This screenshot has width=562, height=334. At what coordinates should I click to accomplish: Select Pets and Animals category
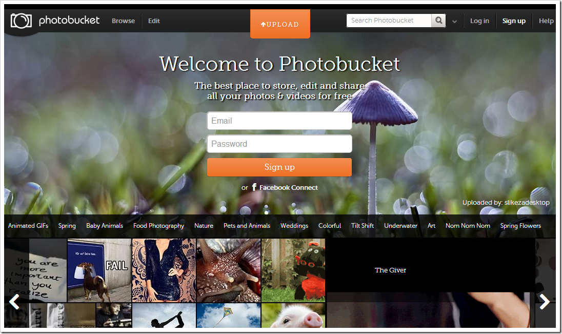[247, 226]
